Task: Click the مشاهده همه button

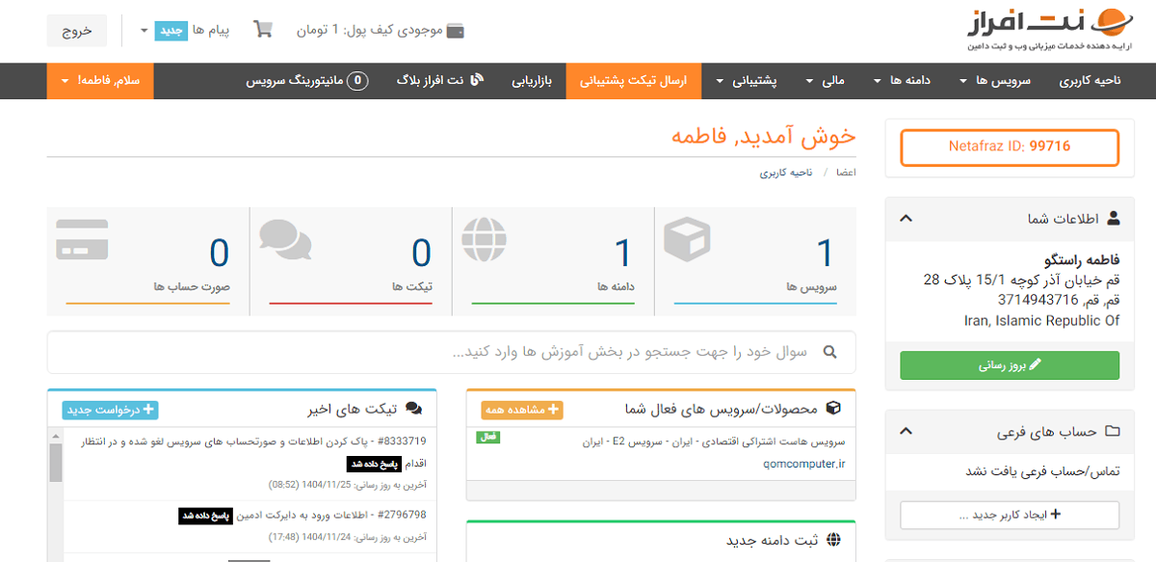Action: pyautogui.click(x=522, y=410)
